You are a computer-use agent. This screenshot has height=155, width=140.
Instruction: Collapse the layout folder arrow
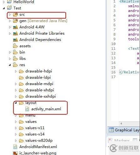coord(16,103)
